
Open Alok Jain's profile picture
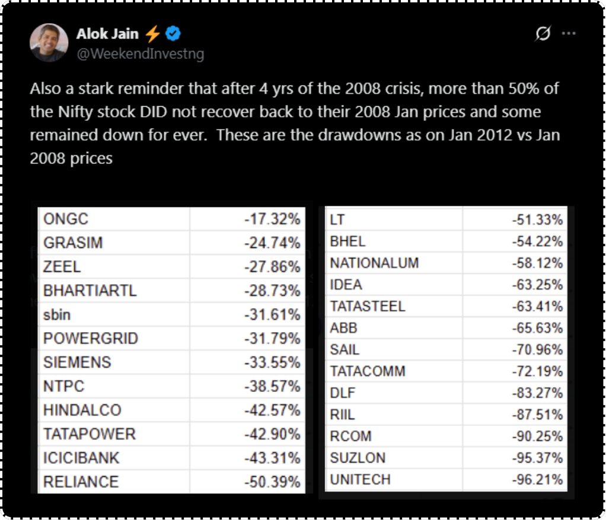[x=49, y=43]
